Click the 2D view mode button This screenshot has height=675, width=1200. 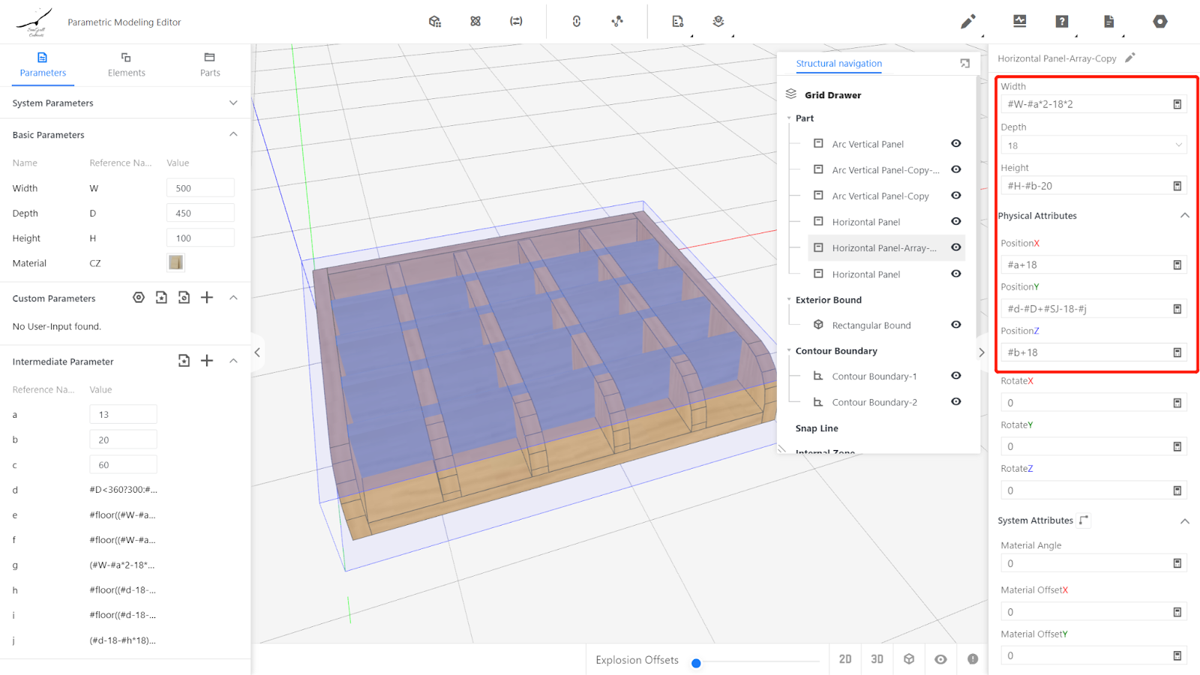tap(845, 659)
